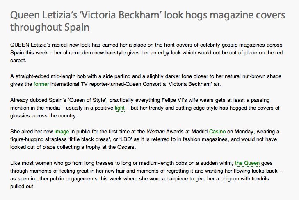
Task: Click the word "Madrid" in the article
Action: pos(198,132)
